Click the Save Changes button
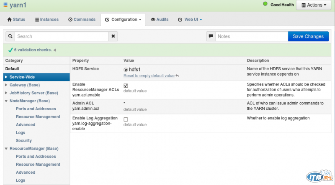This screenshot has height=185, width=335. (308, 36)
